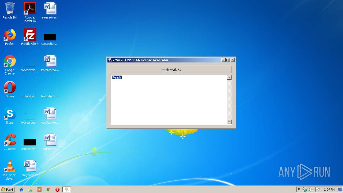The image size is (343, 193).
Task: Select the codedevelo desktop item
Action: click(30, 65)
